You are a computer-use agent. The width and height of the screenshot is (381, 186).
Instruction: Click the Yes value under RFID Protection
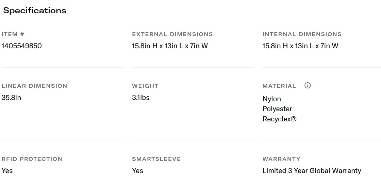click(x=7, y=171)
